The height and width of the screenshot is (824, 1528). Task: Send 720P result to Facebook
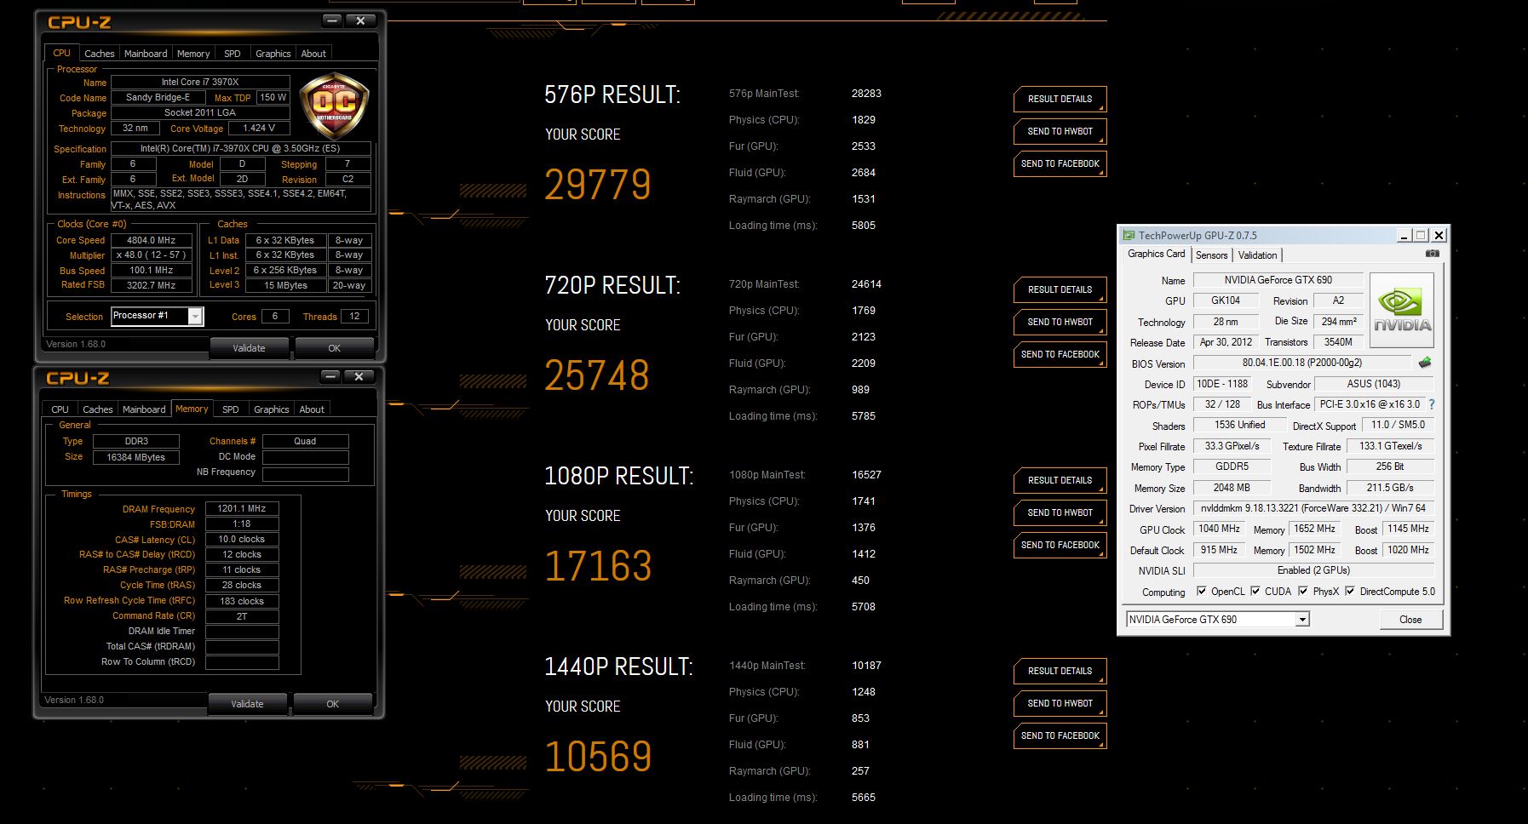tap(1060, 354)
